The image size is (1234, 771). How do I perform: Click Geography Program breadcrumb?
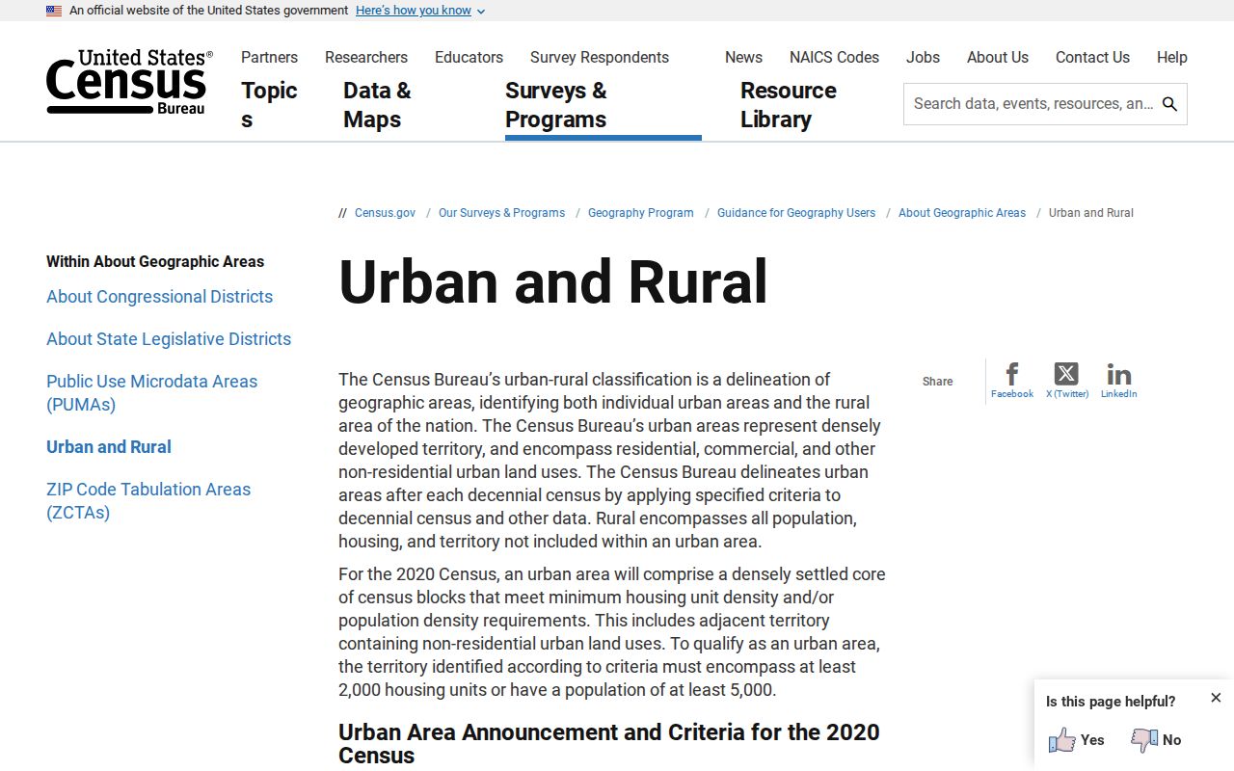(x=641, y=213)
